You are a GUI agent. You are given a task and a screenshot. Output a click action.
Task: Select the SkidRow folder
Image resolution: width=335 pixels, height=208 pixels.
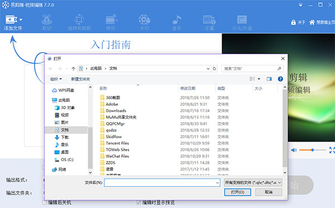(111, 137)
